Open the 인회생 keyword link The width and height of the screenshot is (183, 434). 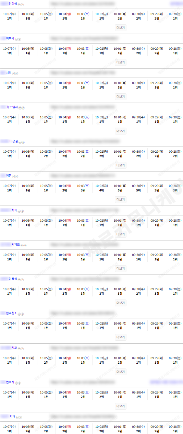tap(13, 4)
